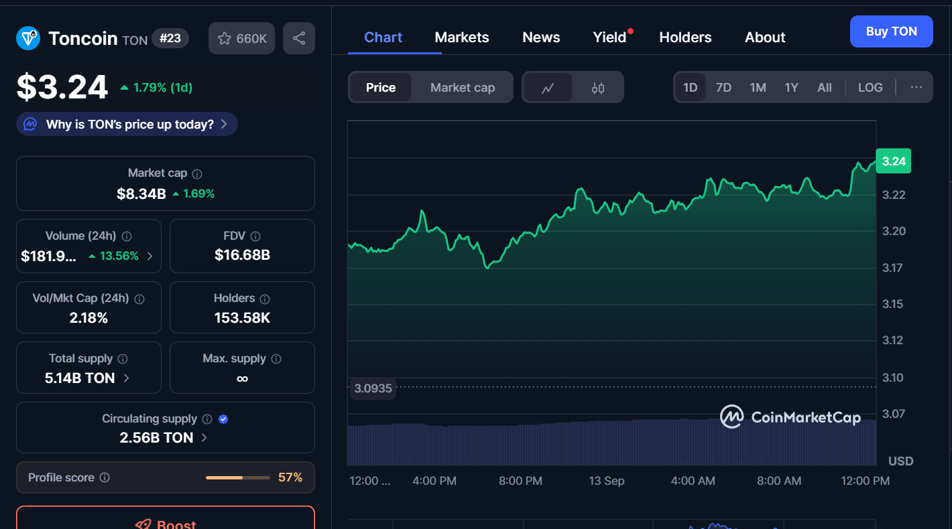Click the Buy TON button

pos(891,31)
